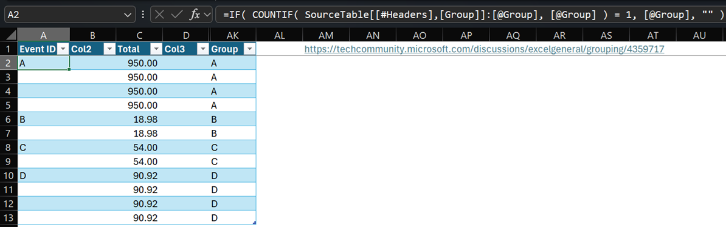Open the Col3 column filter dropdown
This screenshot has width=726, height=227.
202,50
